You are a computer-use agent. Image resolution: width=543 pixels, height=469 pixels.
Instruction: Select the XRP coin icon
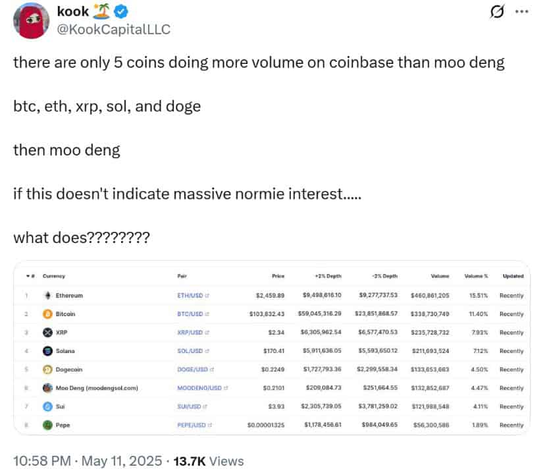click(x=46, y=333)
